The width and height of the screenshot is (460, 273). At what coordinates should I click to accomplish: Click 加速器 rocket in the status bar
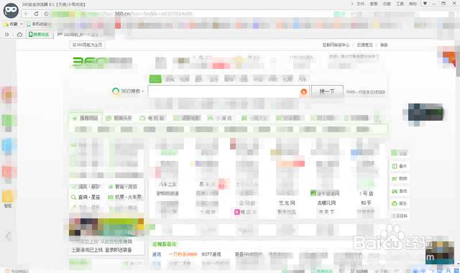point(359,271)
